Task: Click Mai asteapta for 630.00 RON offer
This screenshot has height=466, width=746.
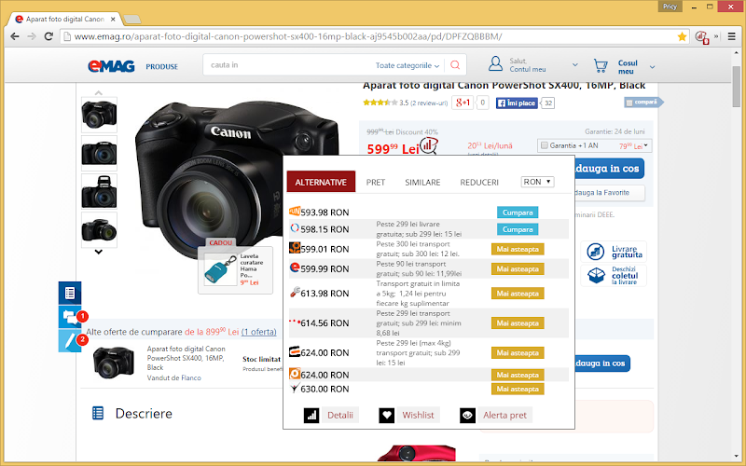Action: [518, 389]
